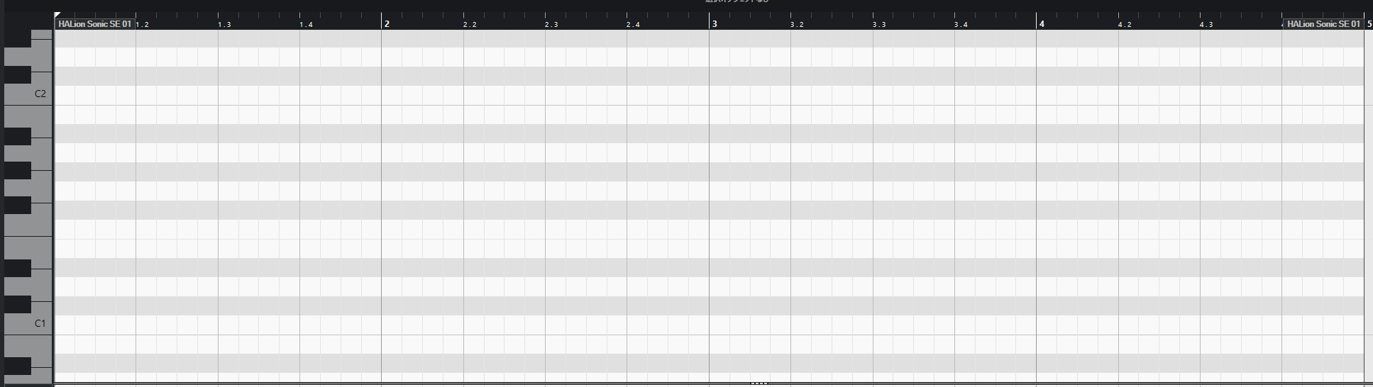This screenshot has width=1373, height=387.
Task: Click bar 2 in the timeline ruler
Action: point(387,23)
